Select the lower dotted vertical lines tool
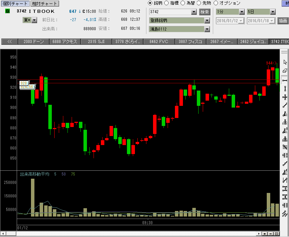Screen dimensions: 289x237 [x=285, y=205]
